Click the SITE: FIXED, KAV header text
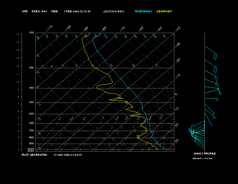This screenshot has height=184, width=238. pos(35,11)
